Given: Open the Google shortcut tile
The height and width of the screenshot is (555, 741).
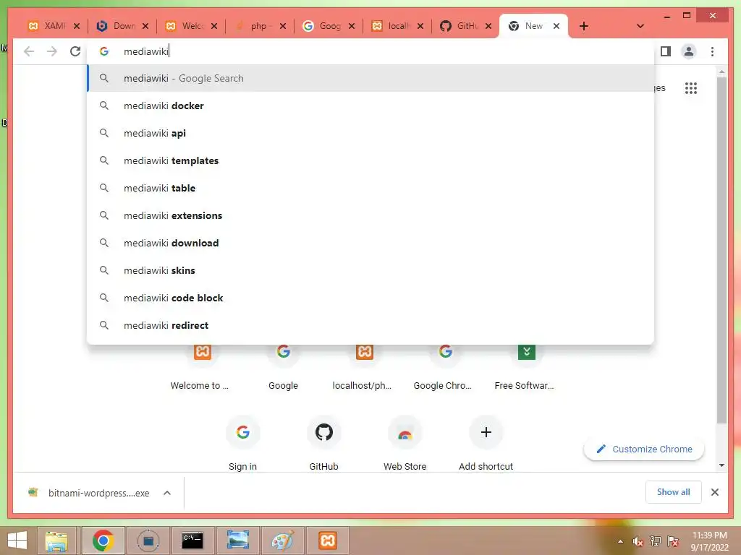Looking at the screenshot, I should click(283, 368).
